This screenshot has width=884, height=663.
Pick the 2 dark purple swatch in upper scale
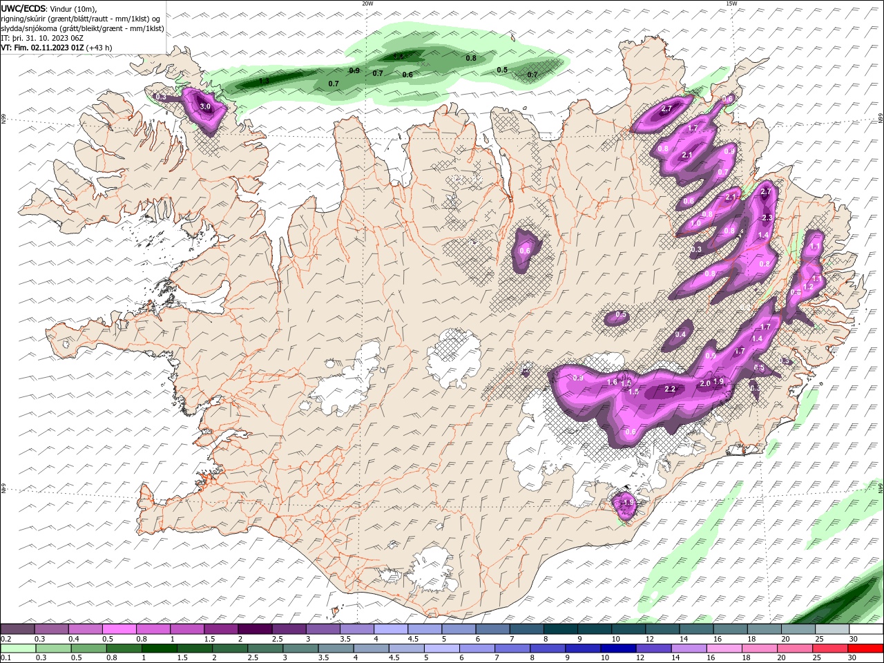255,629
